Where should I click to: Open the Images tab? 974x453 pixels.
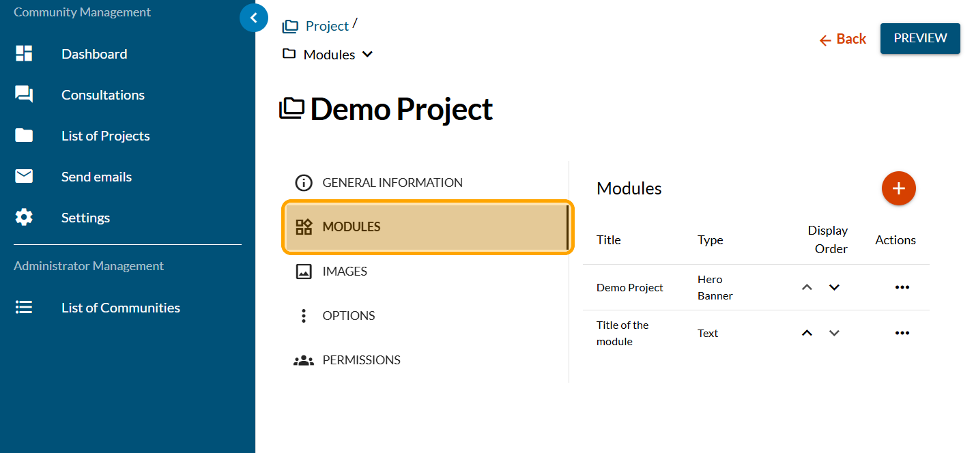click(x=344, y=272)
